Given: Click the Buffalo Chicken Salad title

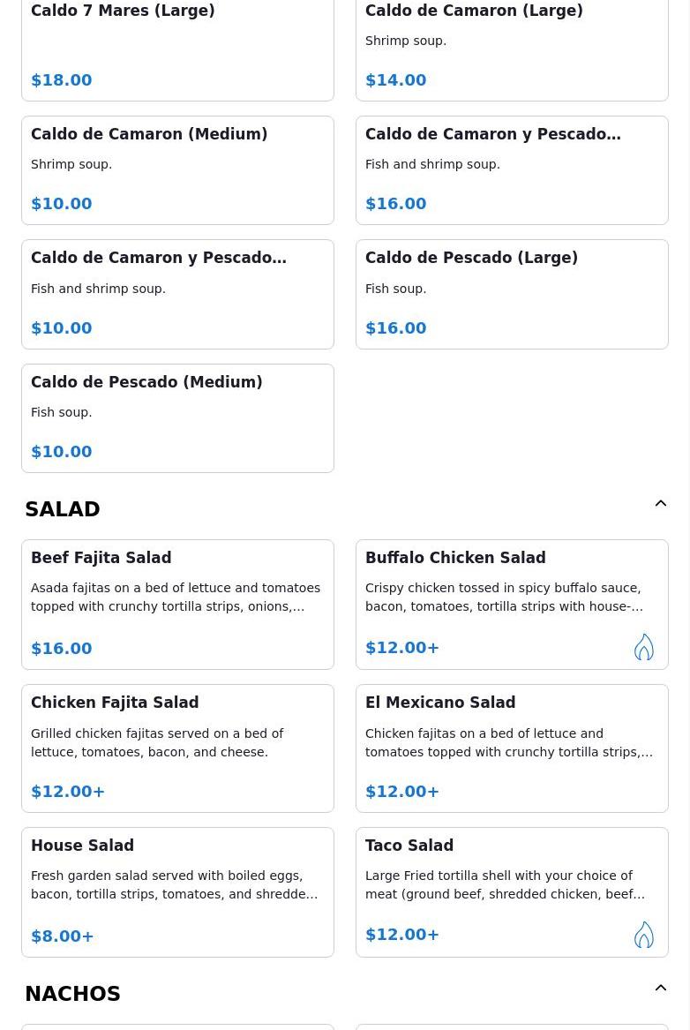Looking at the screenshot, I should [455, 558].
